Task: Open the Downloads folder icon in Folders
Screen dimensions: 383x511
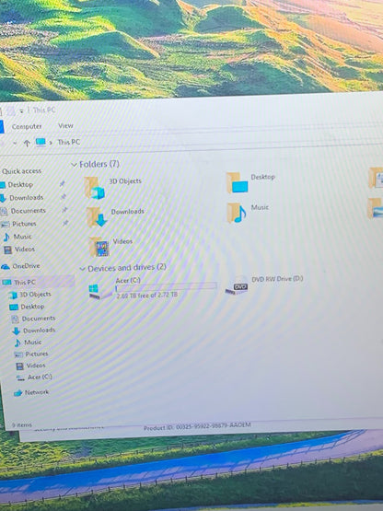Action: (97, 217)
